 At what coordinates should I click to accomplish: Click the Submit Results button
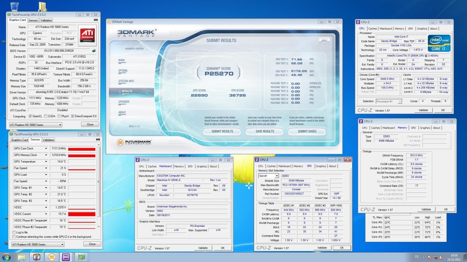222,131
